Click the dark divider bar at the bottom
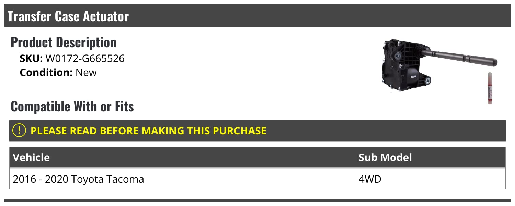The width and height of the screenshot is (515, 206). [257, 201]
